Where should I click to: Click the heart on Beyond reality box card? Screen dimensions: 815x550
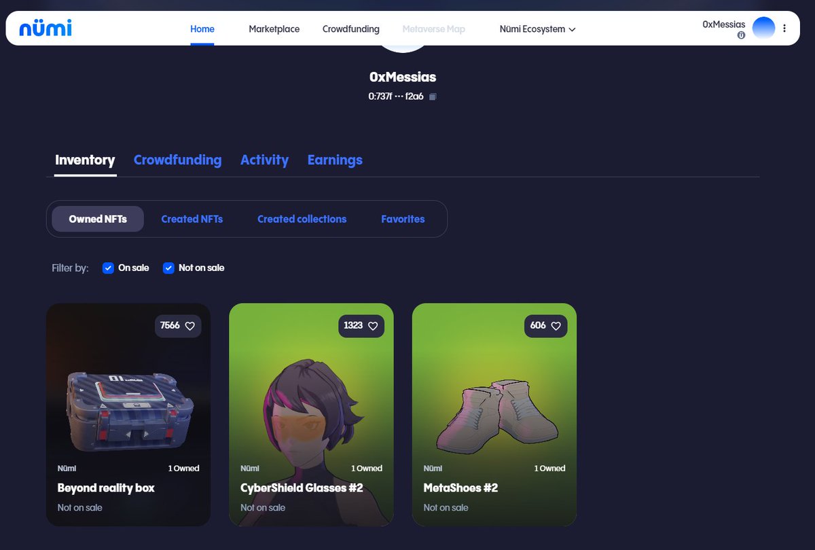coord(192,326)
